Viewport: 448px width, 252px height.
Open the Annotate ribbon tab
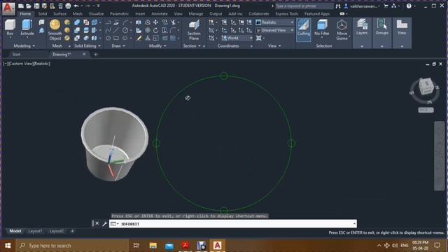[160, 14]
